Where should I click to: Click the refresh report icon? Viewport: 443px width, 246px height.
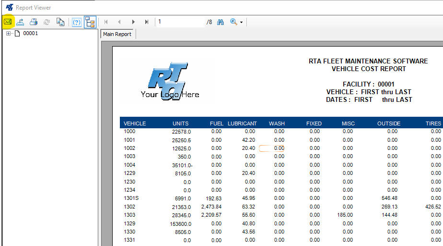(x=47, y=22)
